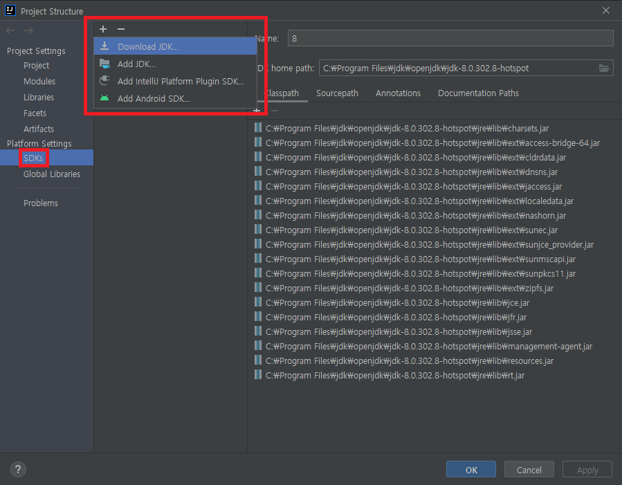The width and height of the screenshot is (622, 485).
Task: Switch to the Classpath tab
Action: click(282, 93)
